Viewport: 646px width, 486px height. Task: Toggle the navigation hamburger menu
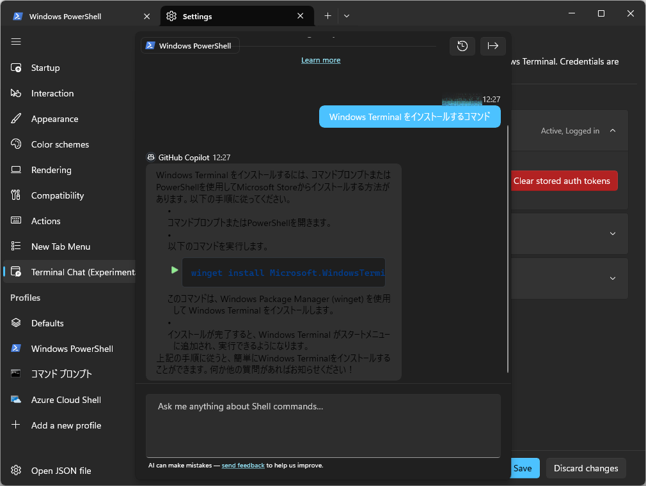16,42
